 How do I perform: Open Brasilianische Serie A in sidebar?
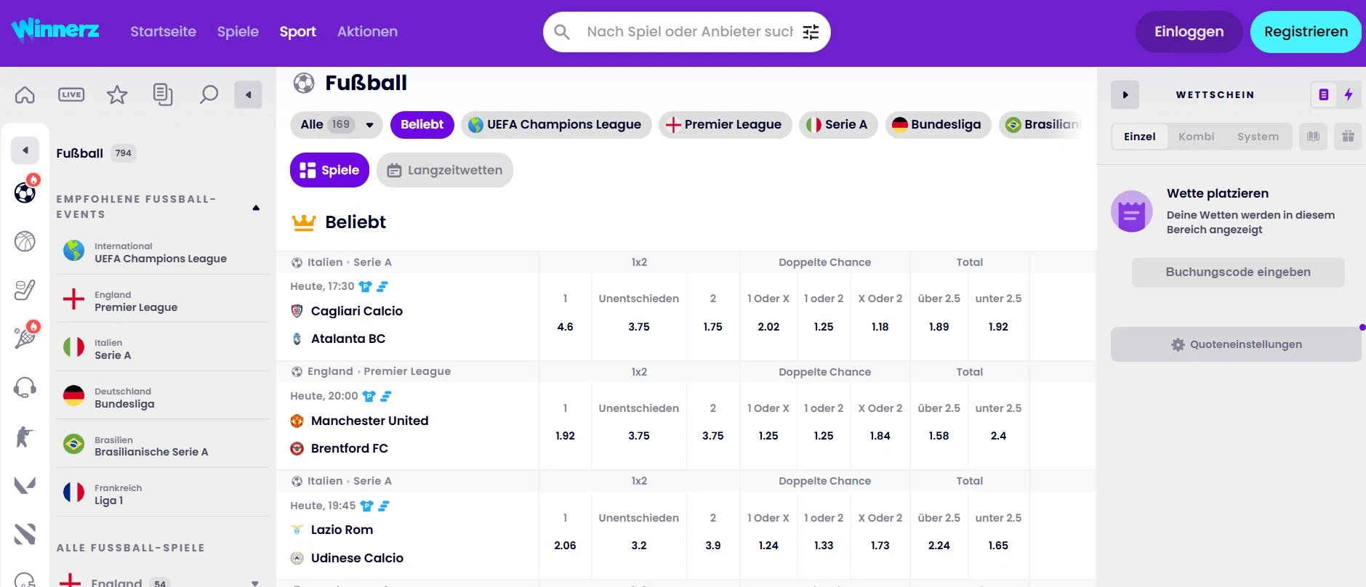point(163,445)
